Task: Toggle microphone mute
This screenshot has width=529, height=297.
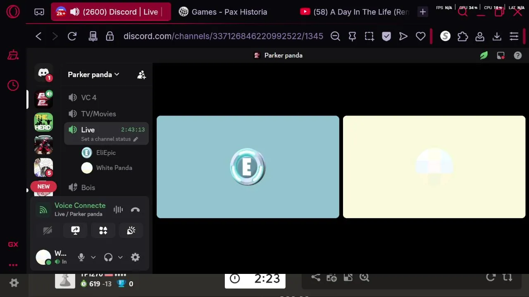Action: coord(81,257)
